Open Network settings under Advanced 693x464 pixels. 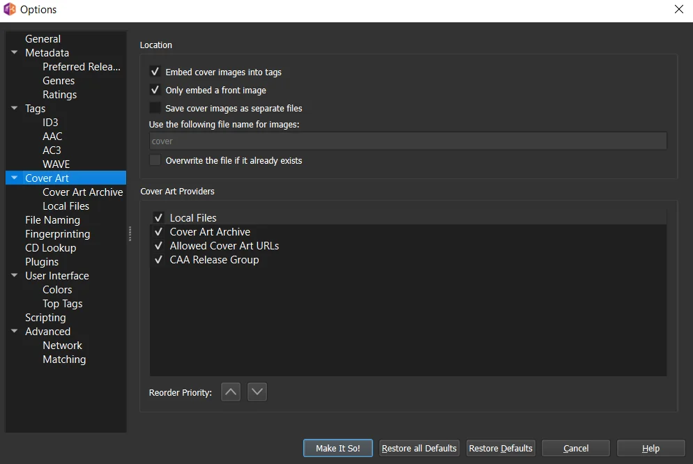coord(62,345)
